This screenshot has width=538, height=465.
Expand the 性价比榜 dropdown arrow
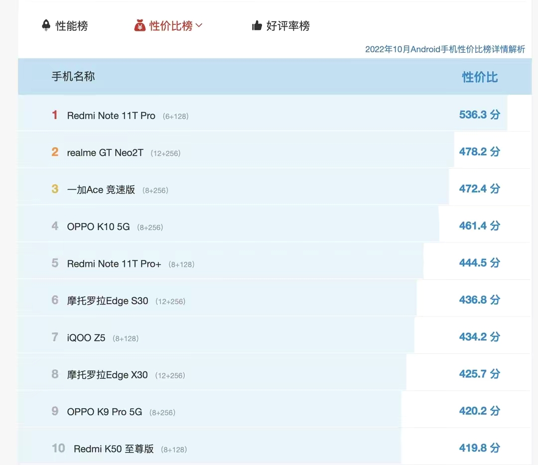(199, 25)
